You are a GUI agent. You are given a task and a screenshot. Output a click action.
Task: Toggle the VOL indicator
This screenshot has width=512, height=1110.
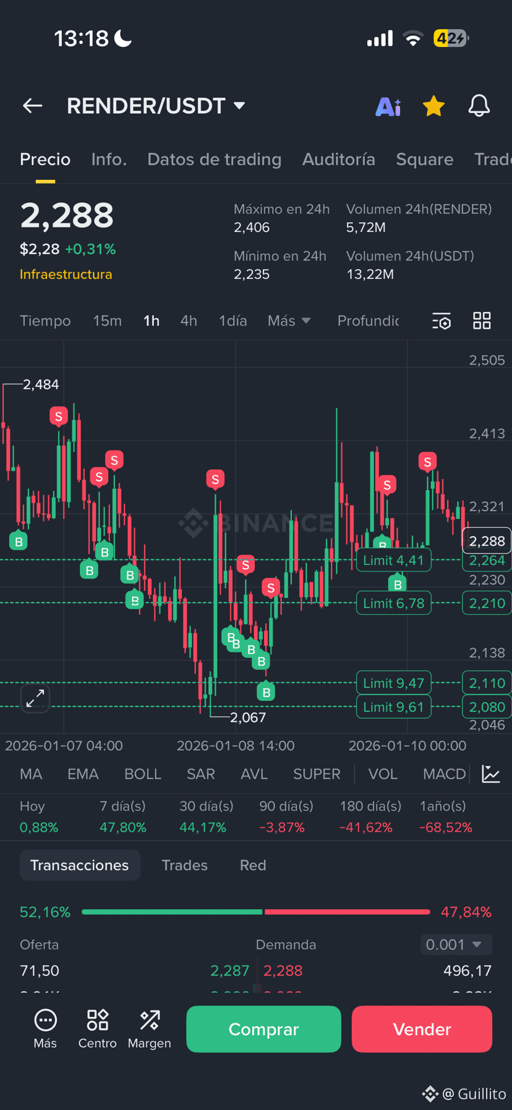tap(383, 774)
